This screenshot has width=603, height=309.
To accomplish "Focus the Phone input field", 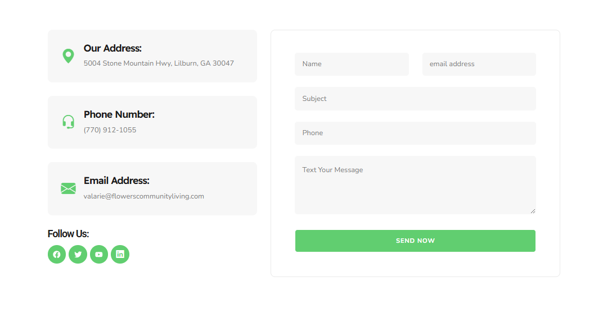I will [415, 133].
